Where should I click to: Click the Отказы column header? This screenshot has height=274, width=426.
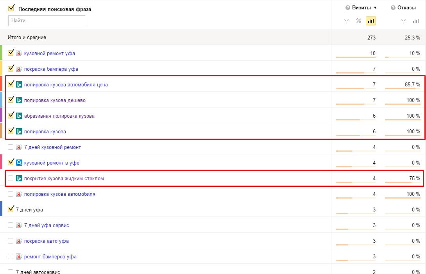(407, 8)
